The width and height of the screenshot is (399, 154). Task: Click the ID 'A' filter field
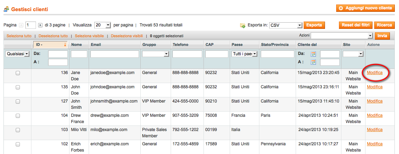click(58, 62)
